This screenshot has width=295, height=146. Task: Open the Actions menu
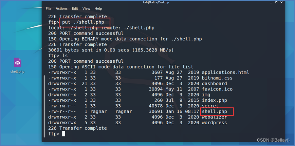(x=61, y=8)
